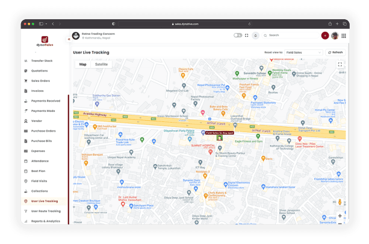369x244 pixels.
Task: Click the red plus quick-add button
Action: [x=325, y=35]
